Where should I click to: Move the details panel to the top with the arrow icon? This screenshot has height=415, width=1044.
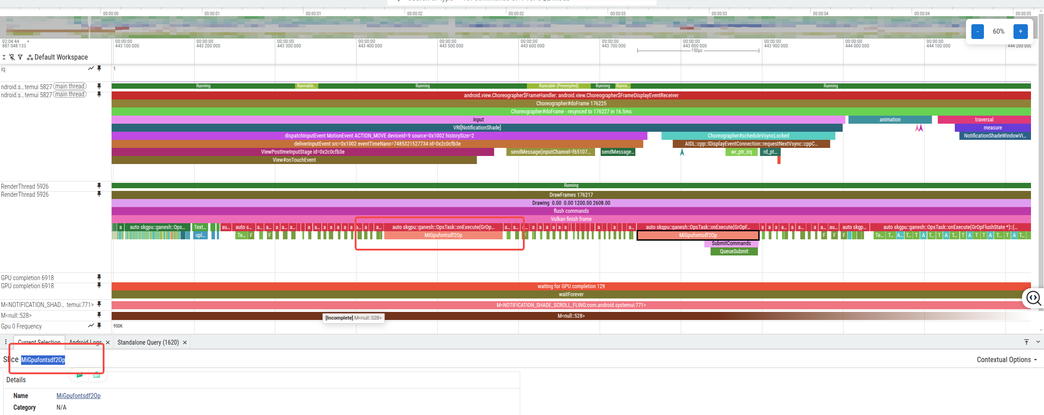coord(1027,342)
